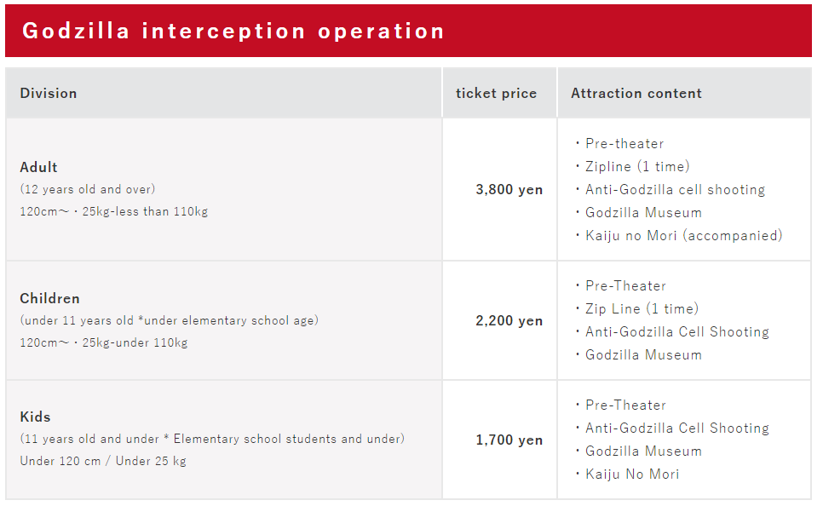Select Zip Line (1 time) in Children row
Image resolution: width=823 pixels, height=506 pixels.
tap(642, 308)
